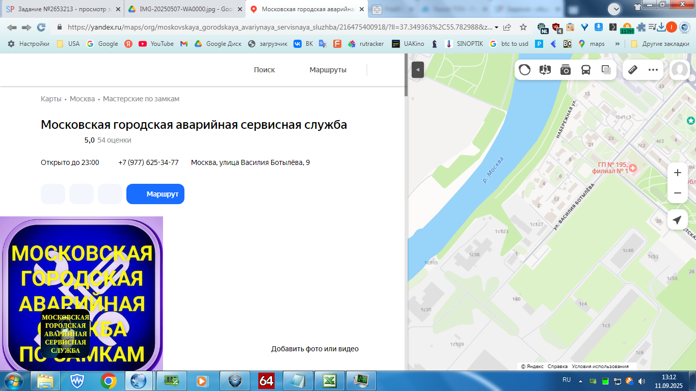Open the Yandex Alice assistant icon on map
The image size is (696, 391).
coord(525,70)
